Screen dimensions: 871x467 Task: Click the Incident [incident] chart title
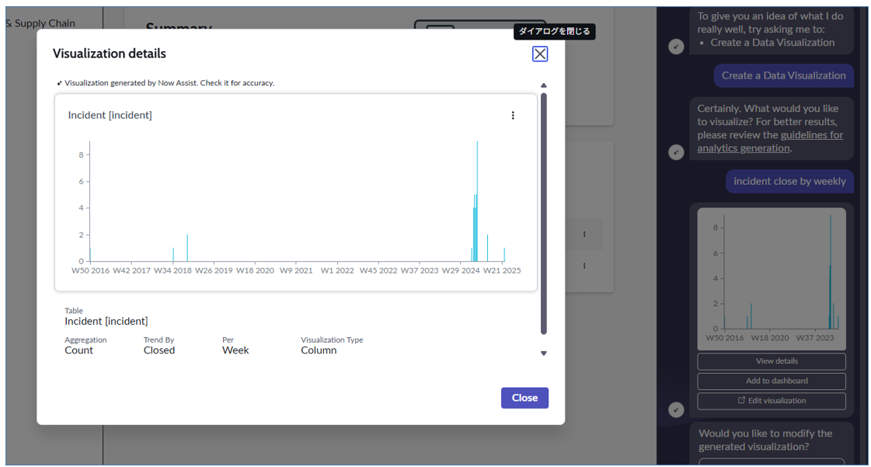point(110,116)
